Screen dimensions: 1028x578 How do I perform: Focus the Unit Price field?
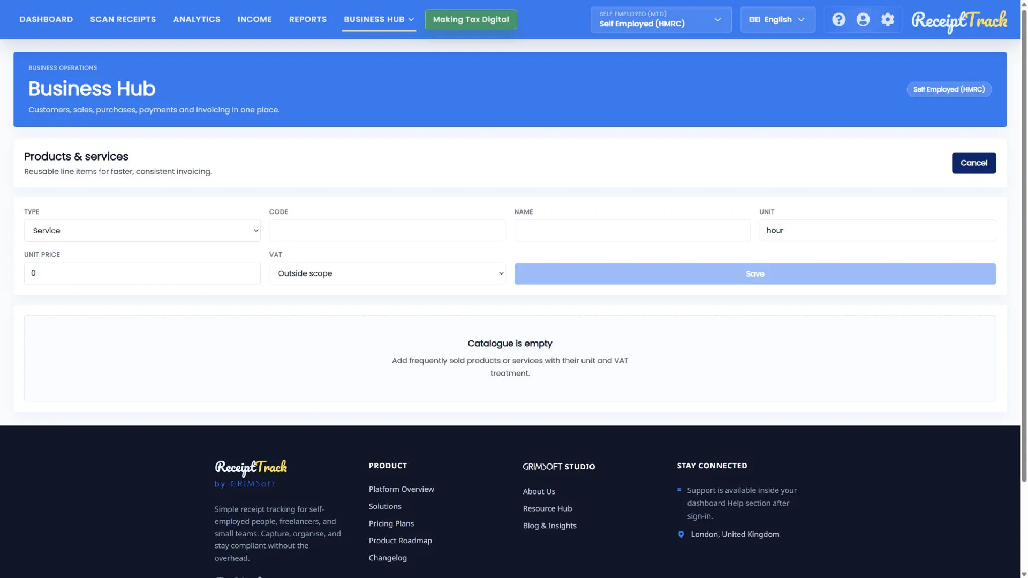(x=142, y=273)
